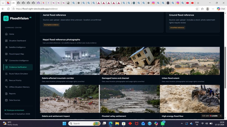Click the FloodVision logo icon
227x127 pixels.
point(6,19)
